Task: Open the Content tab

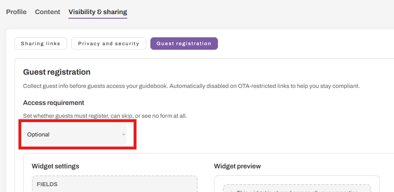Action: point(48,12)
